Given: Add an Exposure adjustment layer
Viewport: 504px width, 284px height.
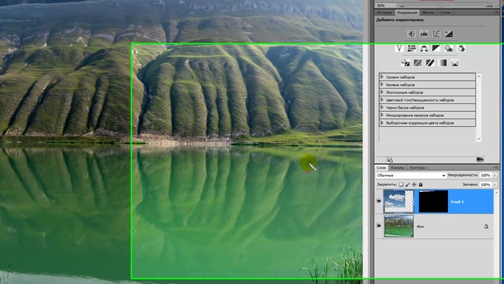Looking at the screenshot, I should pos(449,34).
